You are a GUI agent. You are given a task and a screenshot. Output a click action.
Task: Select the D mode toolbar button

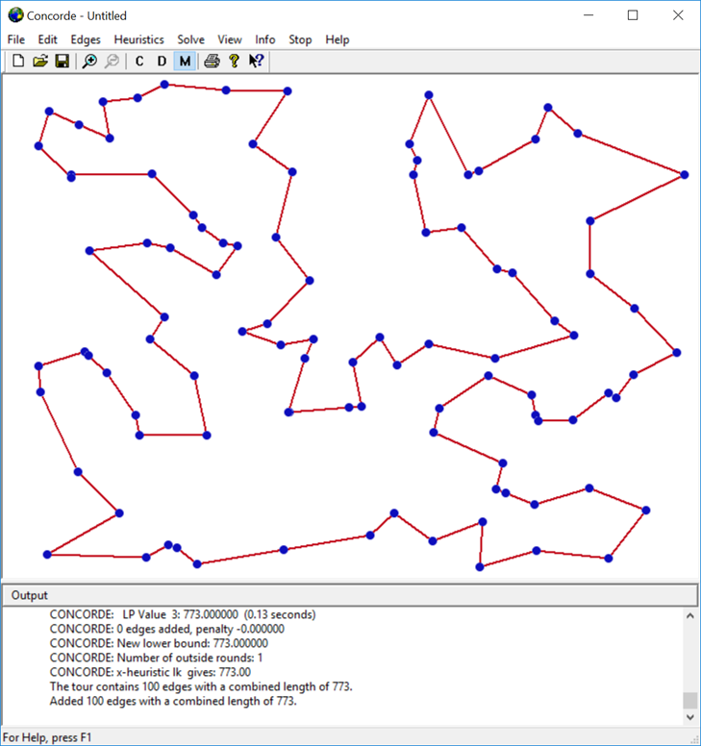tap(162, 61)
